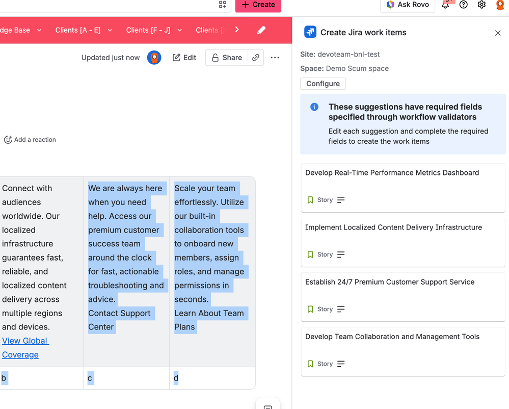This screenshot has height=409, width=509.
Task: Open the View Global Coverage link
Action: point(25,348)
